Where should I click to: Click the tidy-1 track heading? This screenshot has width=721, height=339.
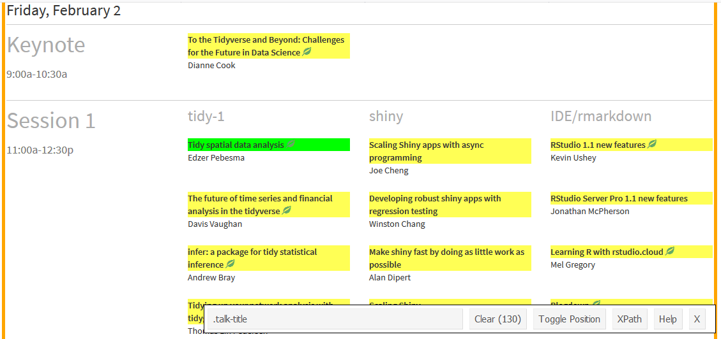coord(206,116)
